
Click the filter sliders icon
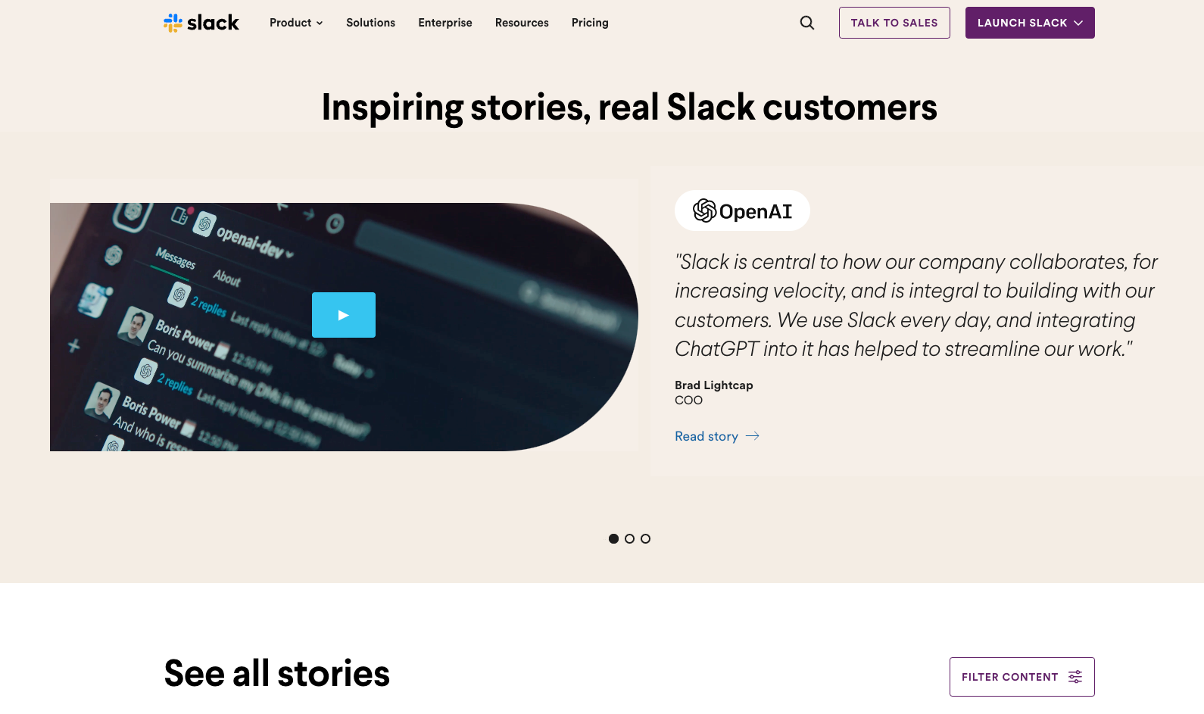point(1075,677)
